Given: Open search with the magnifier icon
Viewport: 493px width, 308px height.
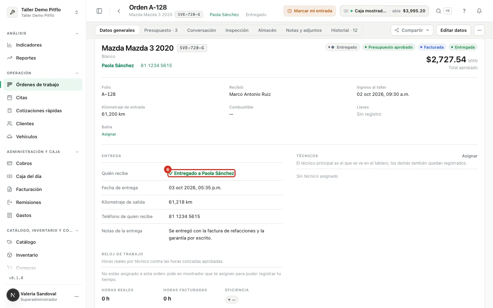Looking at the screenshot, I should click(x=438, y=11).
